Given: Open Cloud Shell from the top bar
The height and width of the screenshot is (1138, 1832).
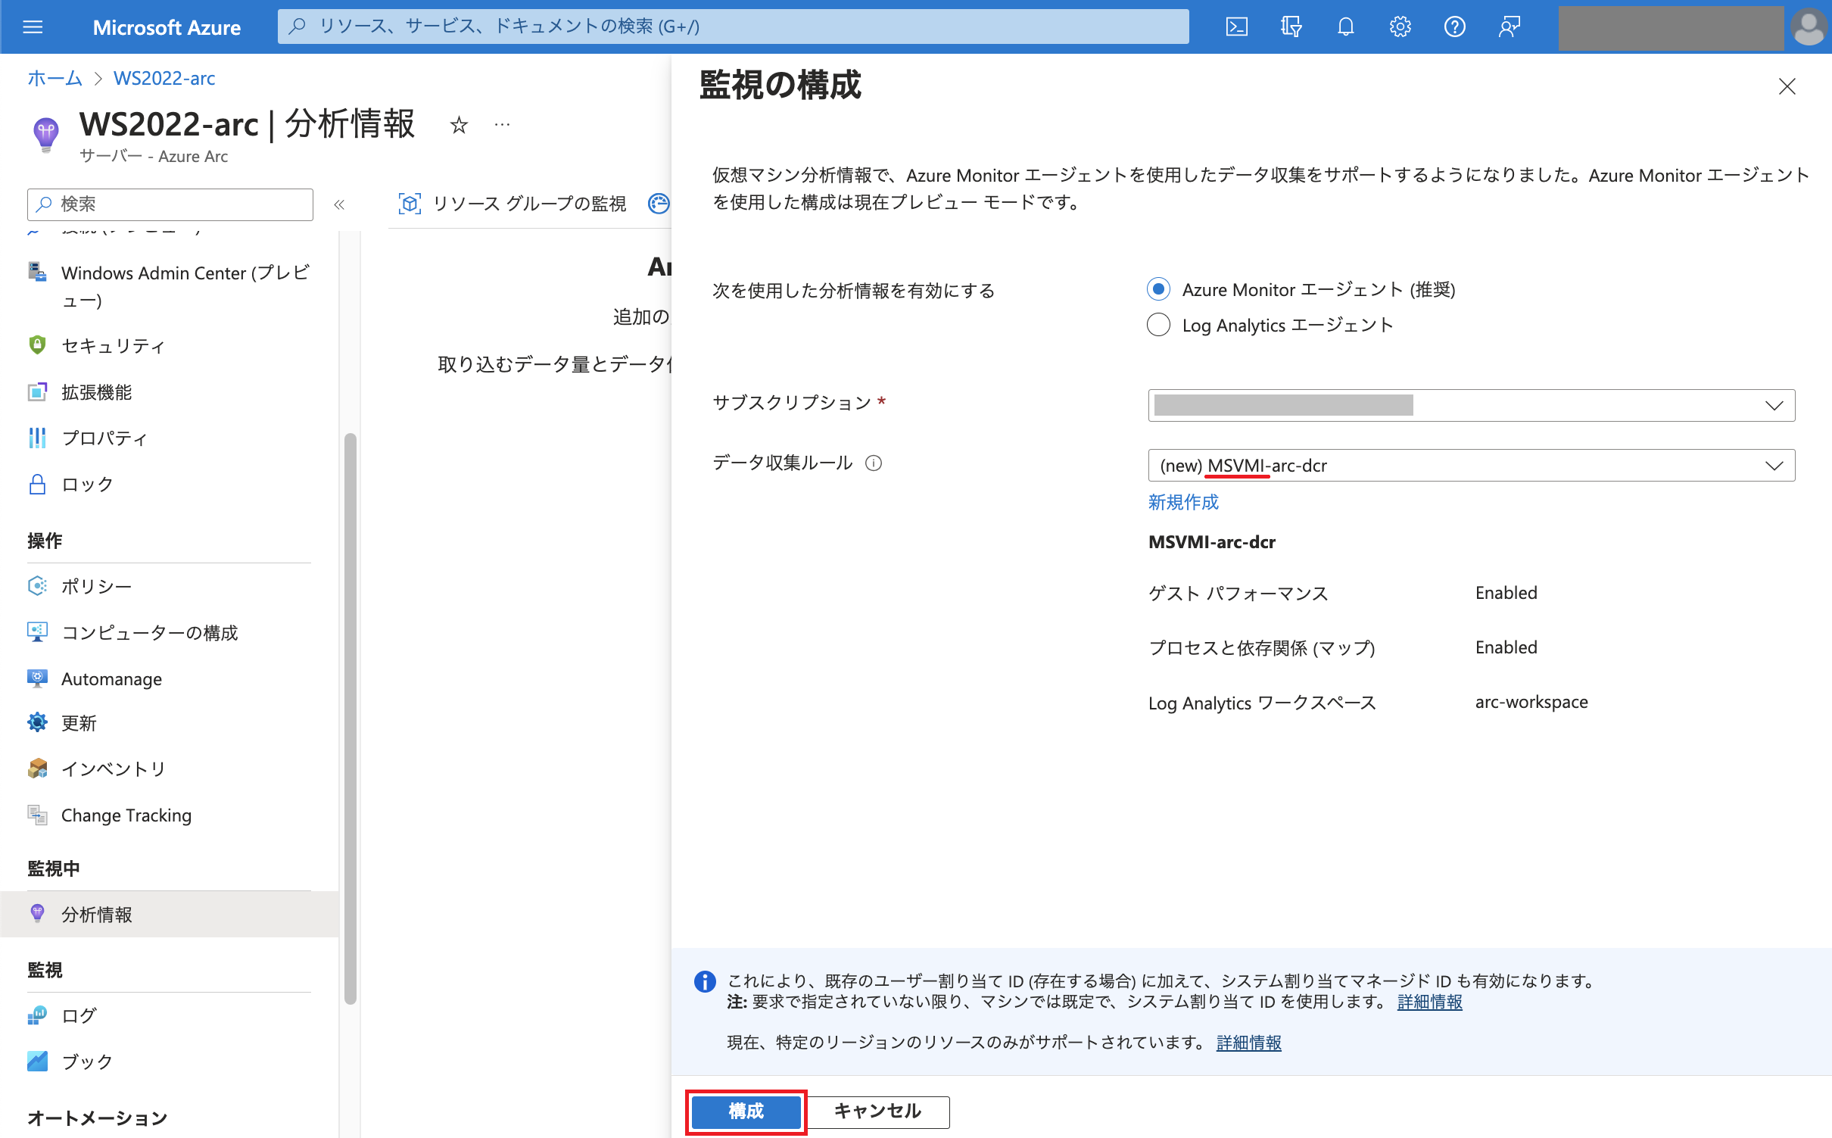Looking at the screenshot, I should tap(1236, 27).
